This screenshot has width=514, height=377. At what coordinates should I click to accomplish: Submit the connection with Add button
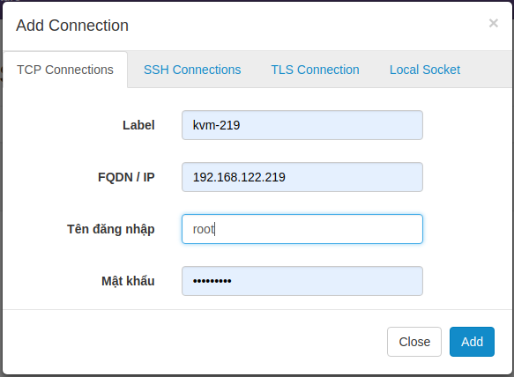coord(472,342)
